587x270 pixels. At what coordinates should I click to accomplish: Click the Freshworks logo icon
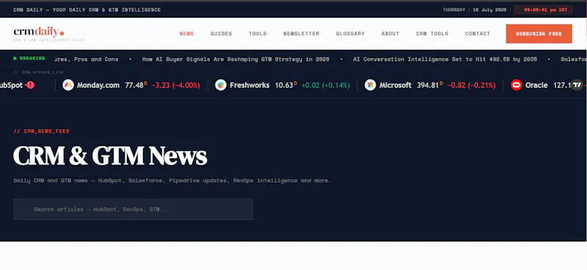coord(221,85)
